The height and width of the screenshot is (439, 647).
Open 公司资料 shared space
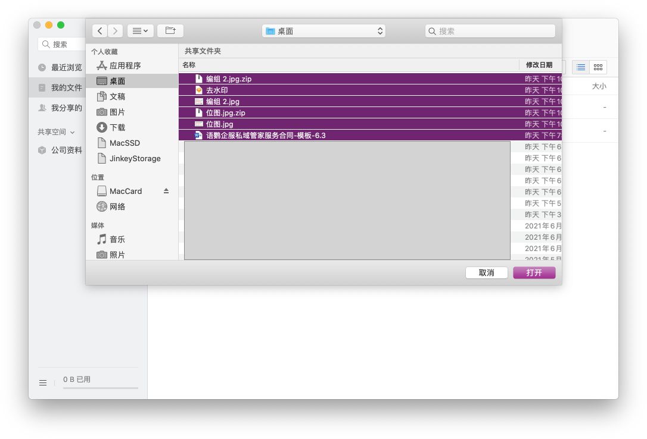66,150
